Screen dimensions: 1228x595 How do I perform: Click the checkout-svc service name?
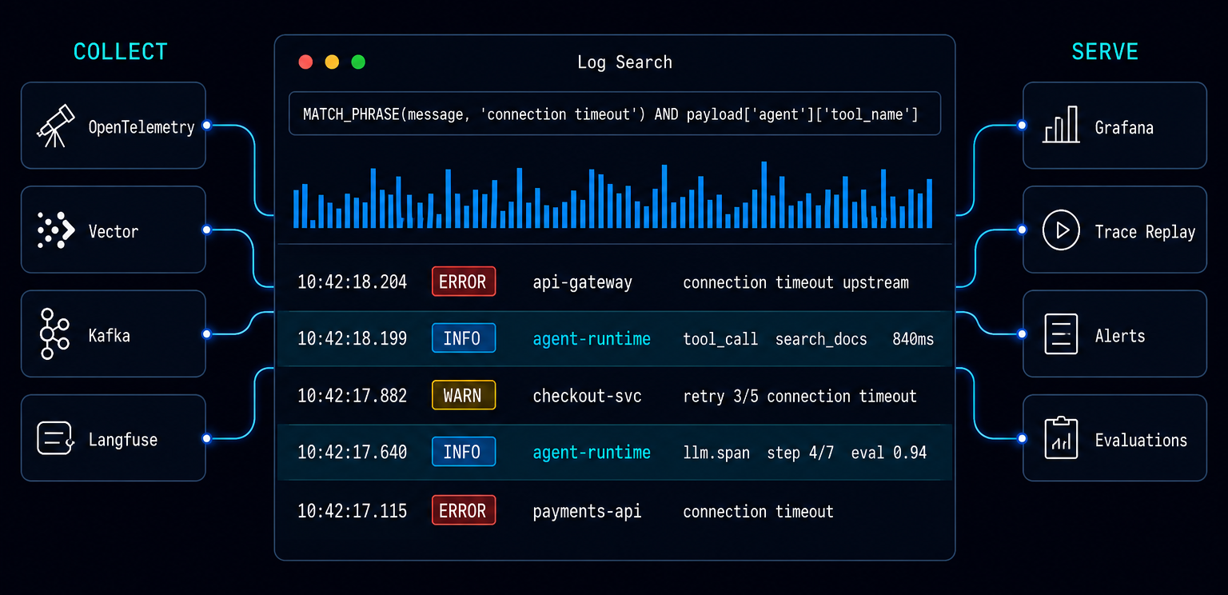click(x=588, y=396)
